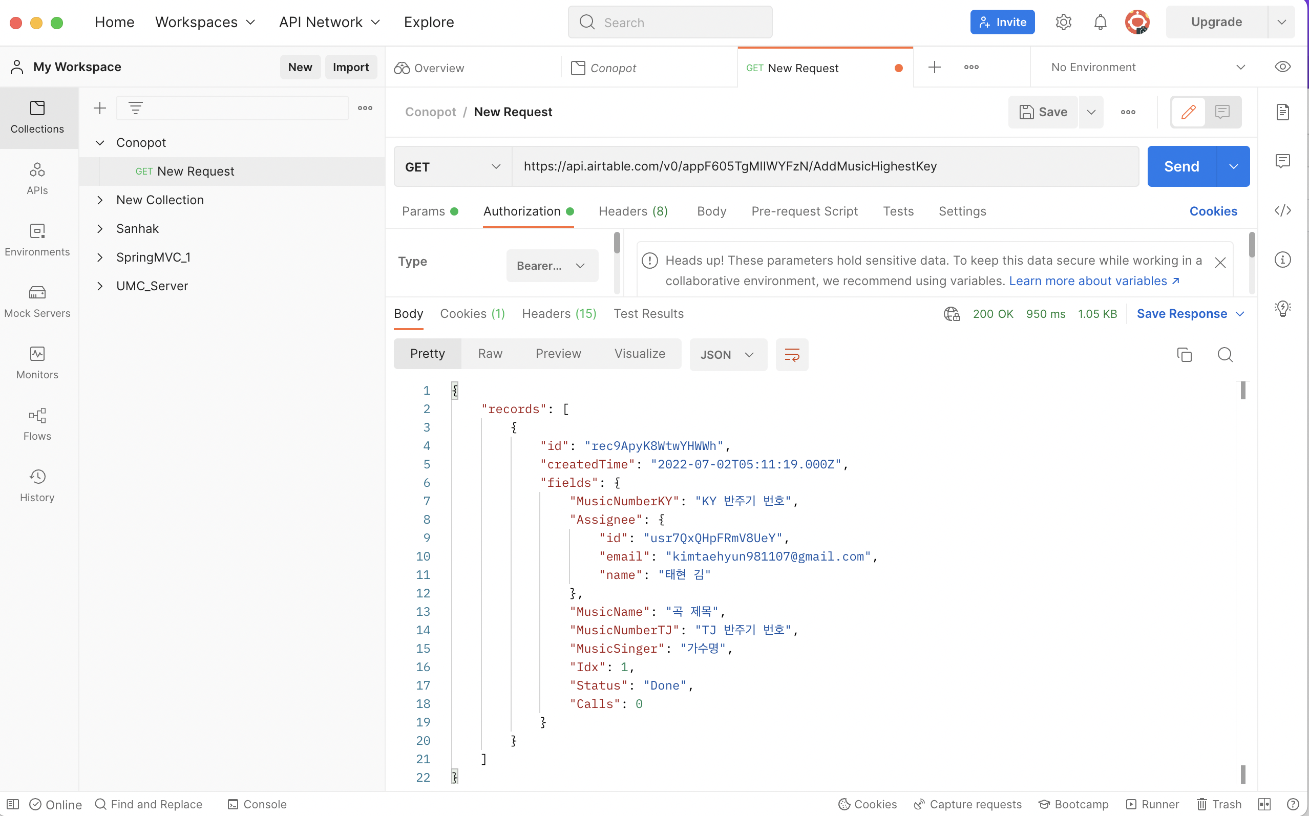
Task: Toggle two-pane layout in status bar
Action: [x=1264, y=804]
